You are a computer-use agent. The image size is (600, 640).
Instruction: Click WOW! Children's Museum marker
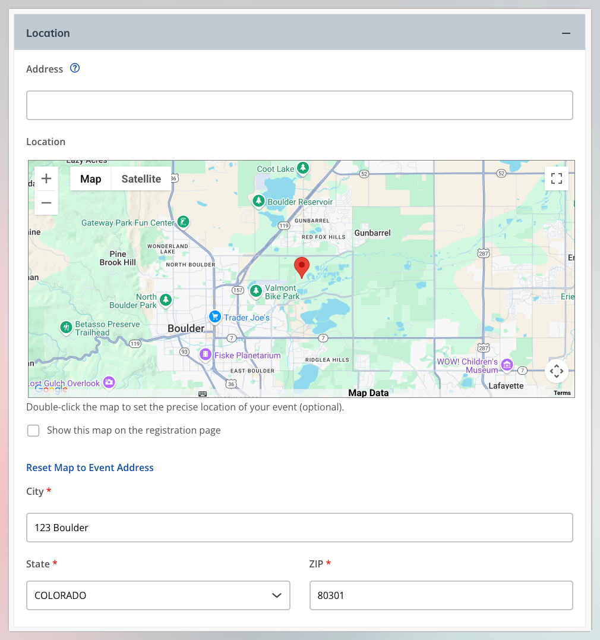(x=507, y=365)
